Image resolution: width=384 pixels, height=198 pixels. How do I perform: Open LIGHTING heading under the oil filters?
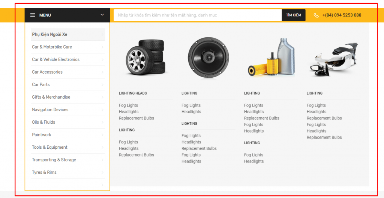pos(252,93)
